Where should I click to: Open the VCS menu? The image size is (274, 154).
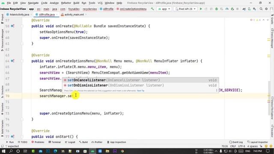(100, 3)
